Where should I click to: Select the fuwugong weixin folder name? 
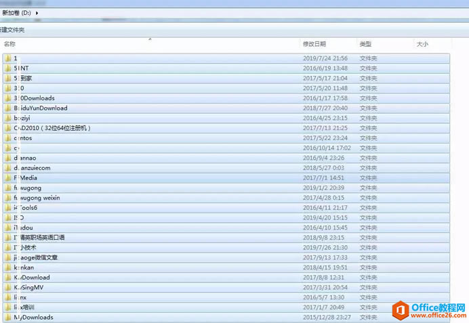click(x=37, y=198)
